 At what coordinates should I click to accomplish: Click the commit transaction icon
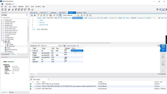[54, 15]
